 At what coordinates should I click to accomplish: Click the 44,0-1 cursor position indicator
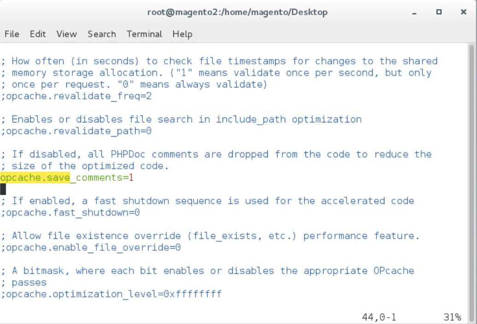pyautogui.click(x=379, y=317)
